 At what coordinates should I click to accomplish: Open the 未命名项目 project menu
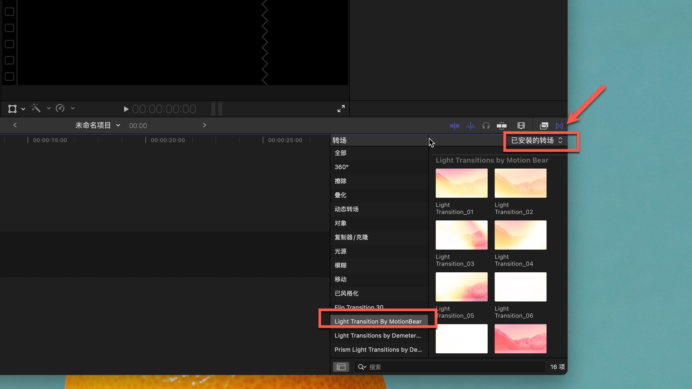[x=97, y=125]
